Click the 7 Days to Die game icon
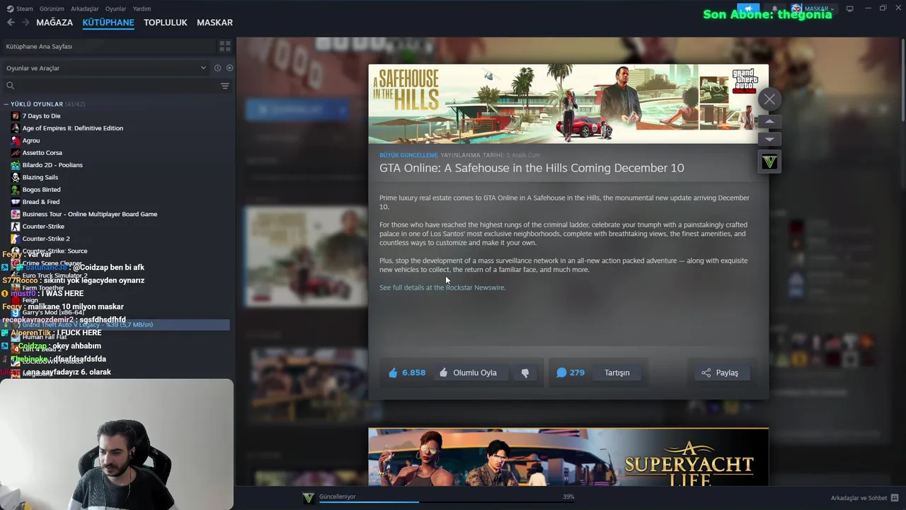This screenshot has height=510, width=906. tap(15, 116)
